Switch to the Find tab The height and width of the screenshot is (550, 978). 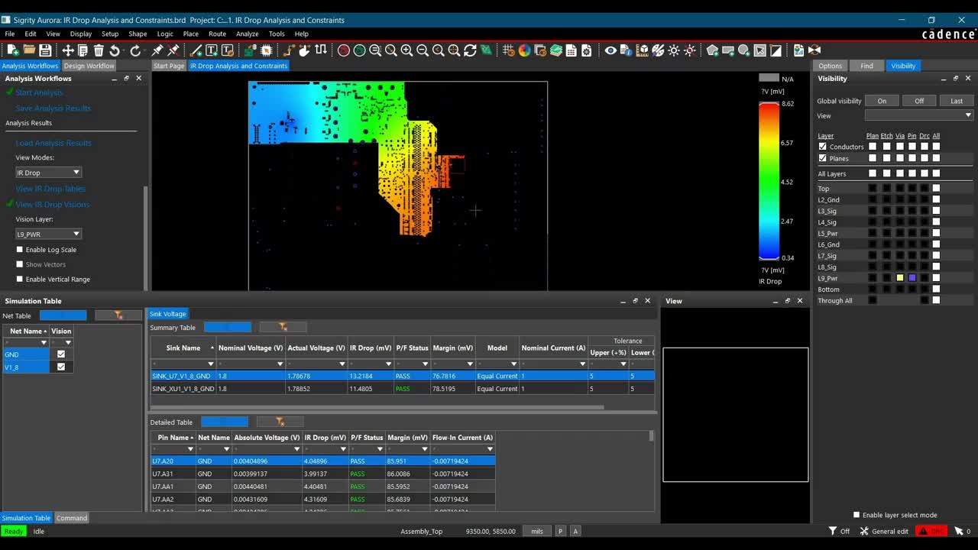pyautogui.click(x=866, y=66)
